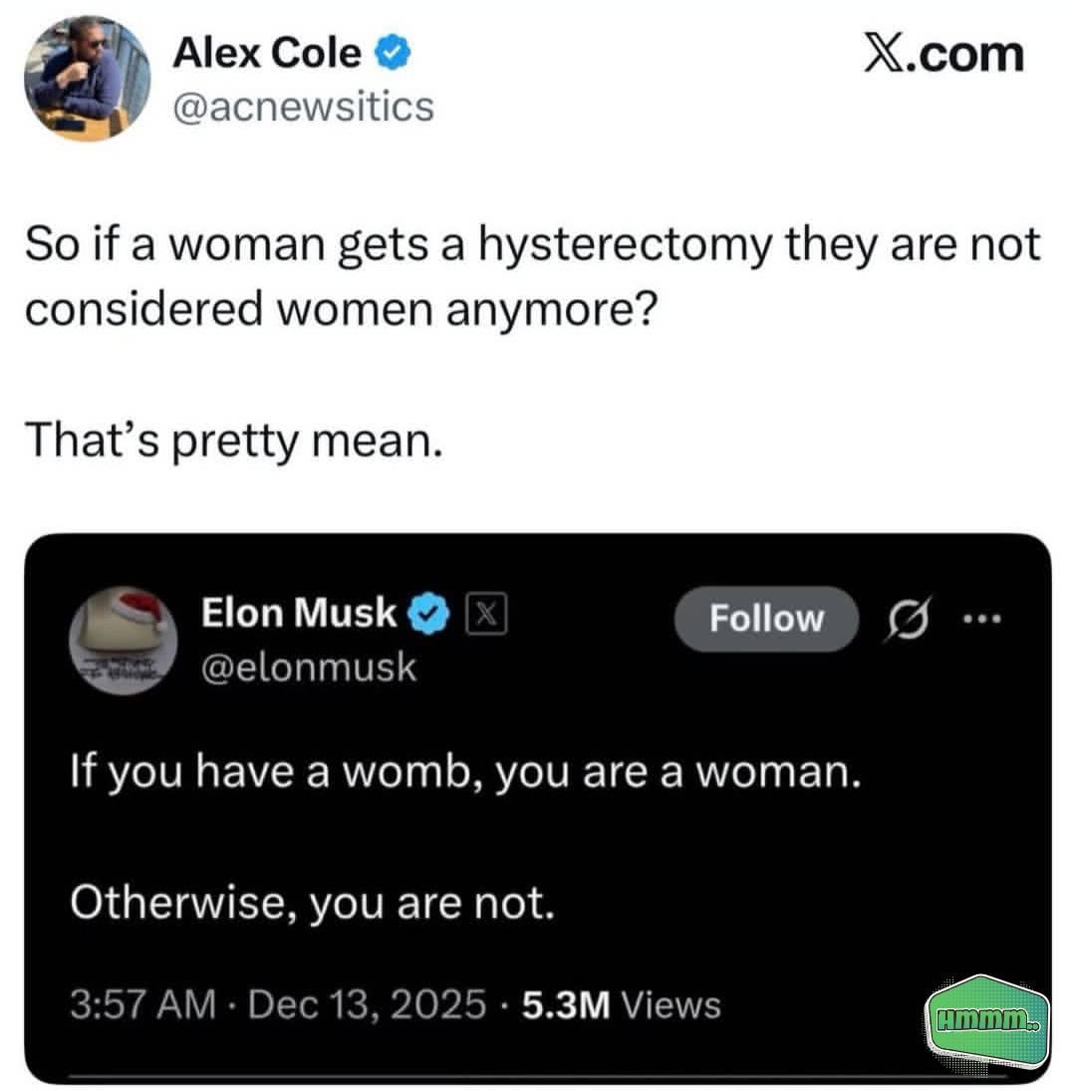
Task: Click the Grok slashed-circle icon
Action: [908, 618]
